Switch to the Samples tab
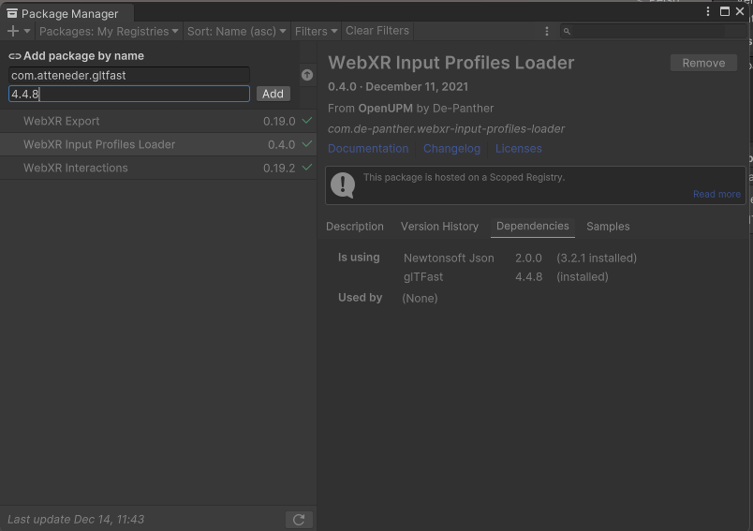This screenshot has height=531, width=753. tap(608, 226)
